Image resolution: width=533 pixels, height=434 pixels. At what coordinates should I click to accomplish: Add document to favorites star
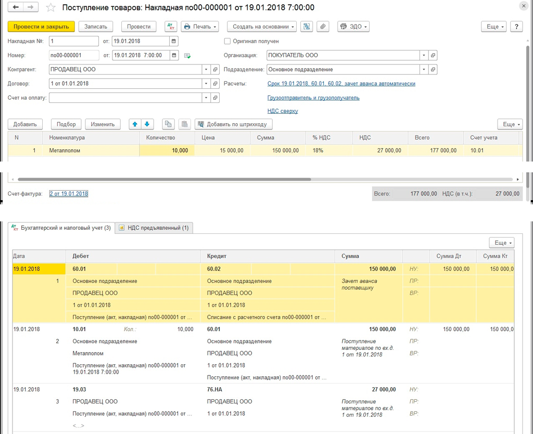coord(50,7)
